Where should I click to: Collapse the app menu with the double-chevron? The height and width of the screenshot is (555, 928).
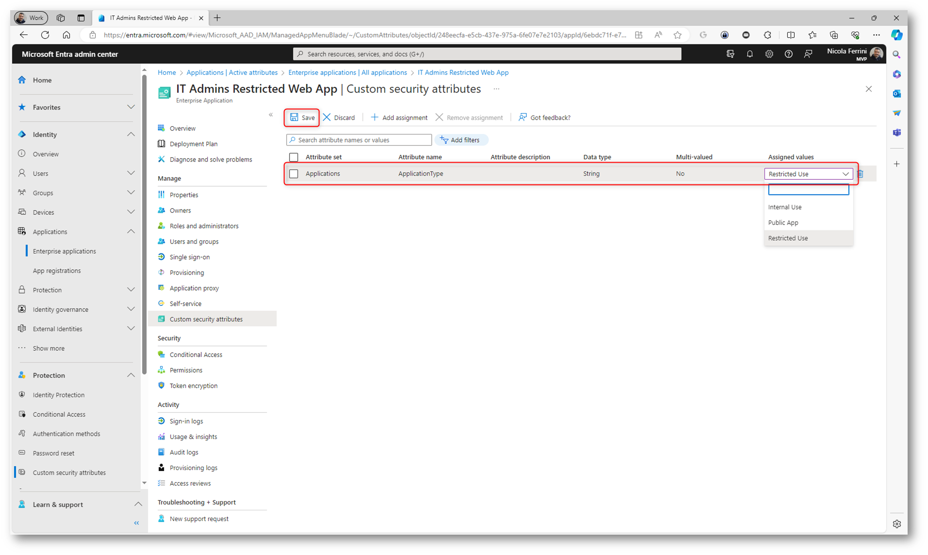tap(271, 115)
